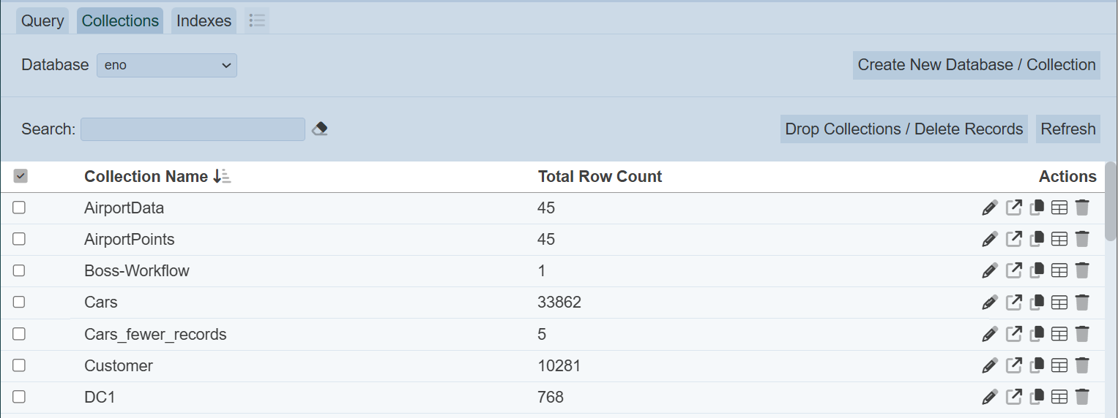Click Create New Database / Collection button
The image size is (1118, 418).
[976, 65]
